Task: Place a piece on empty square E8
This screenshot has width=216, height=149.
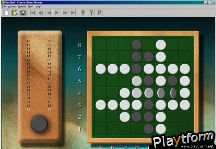Action: (x=149, y=45)
